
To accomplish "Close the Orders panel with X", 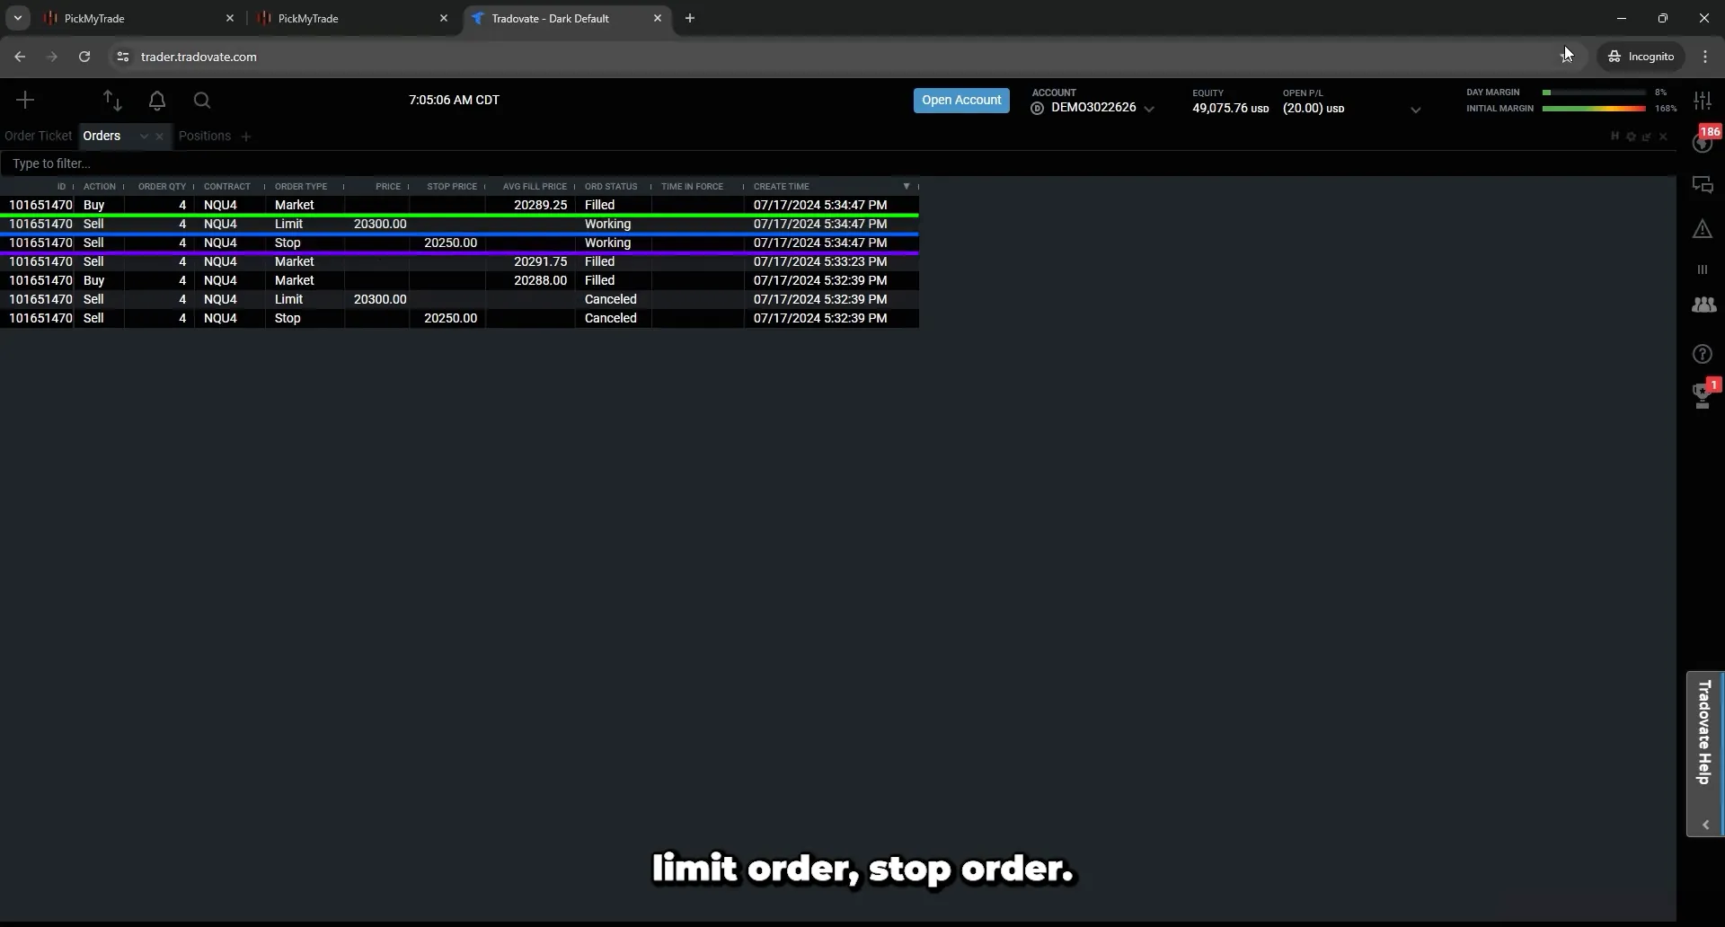I will [1663, 137].
